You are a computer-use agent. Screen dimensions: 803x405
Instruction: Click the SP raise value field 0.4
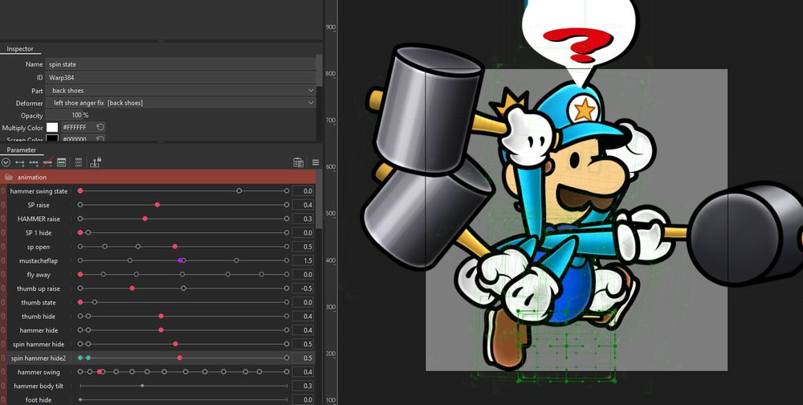pyautogui.click(x=303, y=205)
